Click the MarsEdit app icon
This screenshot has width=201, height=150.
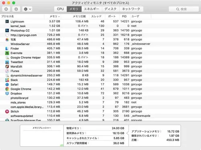[x=7, y=66]
